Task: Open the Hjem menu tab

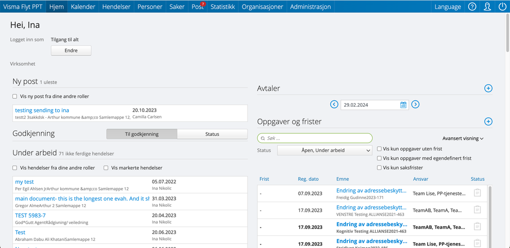Action: click(x=57, y=7)
